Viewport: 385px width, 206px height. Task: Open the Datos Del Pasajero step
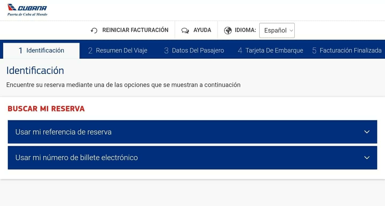[194, 50]
